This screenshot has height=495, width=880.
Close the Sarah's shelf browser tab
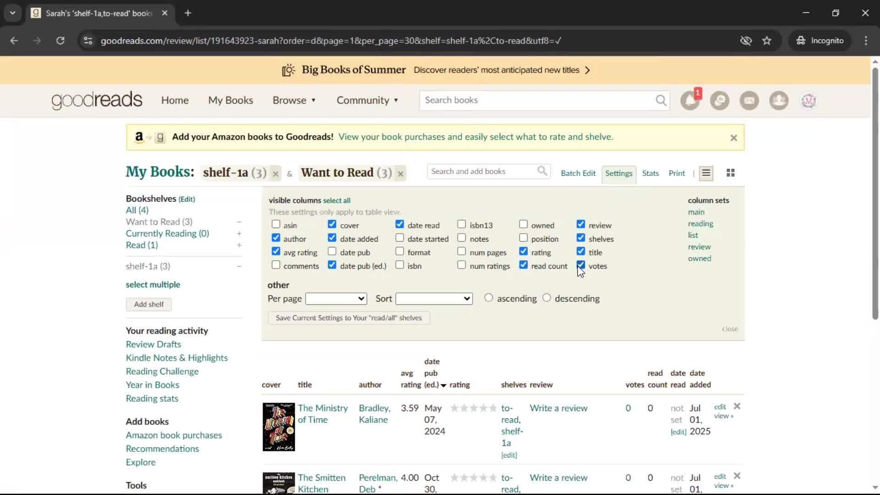[x=165, y=13]
